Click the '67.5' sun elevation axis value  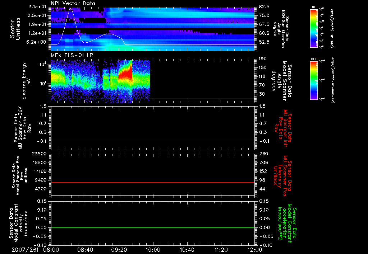(264, 24)
